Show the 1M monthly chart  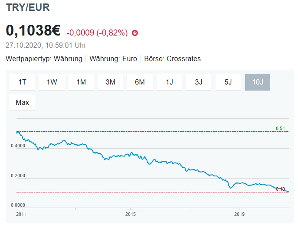(81, 82)
